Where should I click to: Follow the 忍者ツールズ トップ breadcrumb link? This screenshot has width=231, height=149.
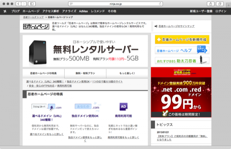pyautogui.click(x=33, y=17)
